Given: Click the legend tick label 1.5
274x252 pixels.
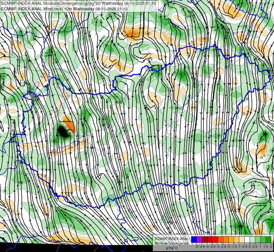Looking at the screenshot, I should pyautogui.click(x=266, y=247).
